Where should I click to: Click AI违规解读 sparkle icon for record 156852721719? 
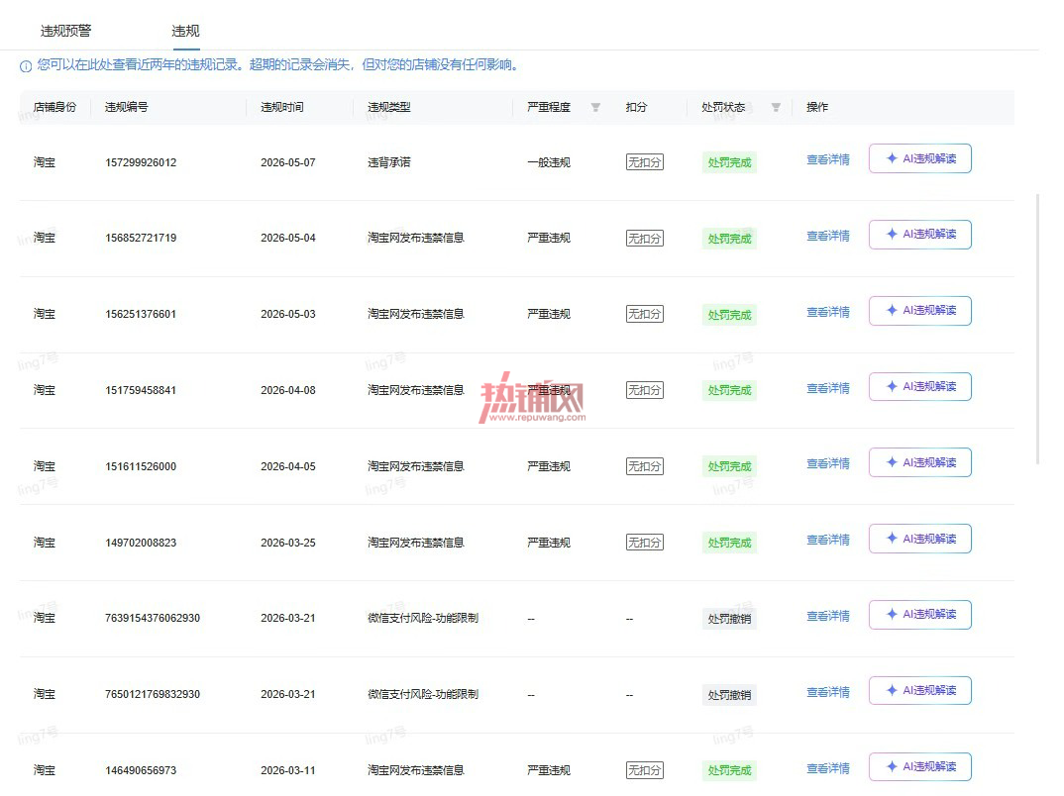click(x=892, y=234)
